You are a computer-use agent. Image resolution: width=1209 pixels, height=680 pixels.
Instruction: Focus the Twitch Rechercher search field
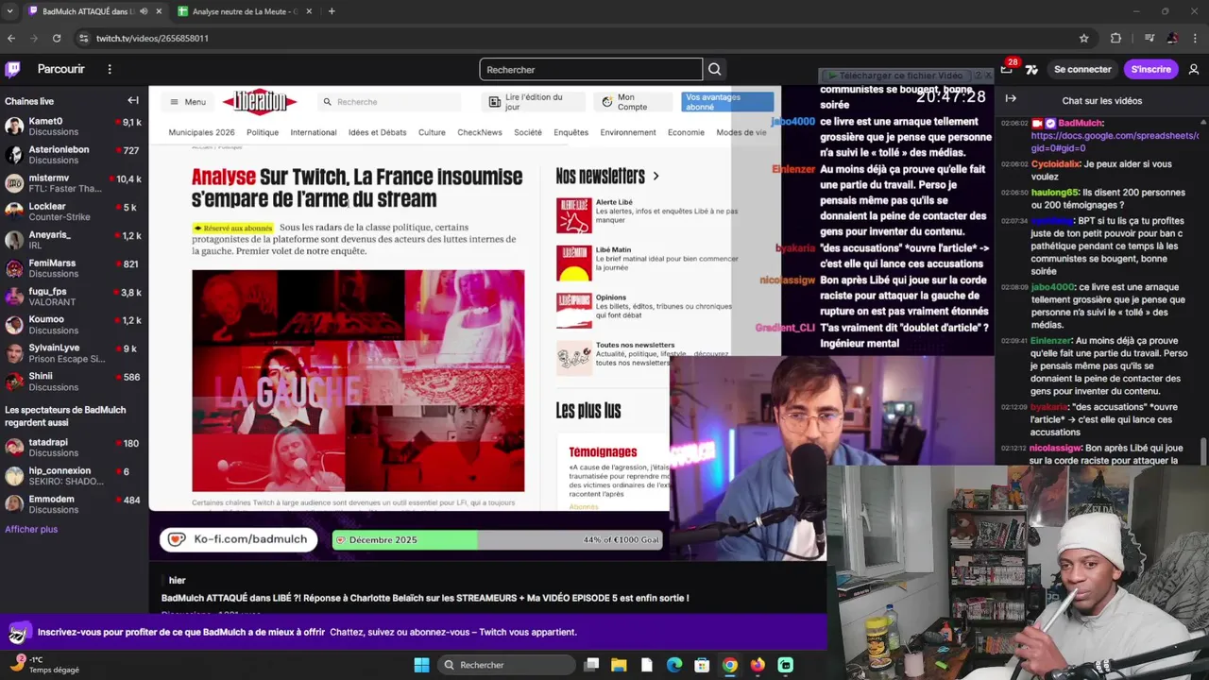591,69
